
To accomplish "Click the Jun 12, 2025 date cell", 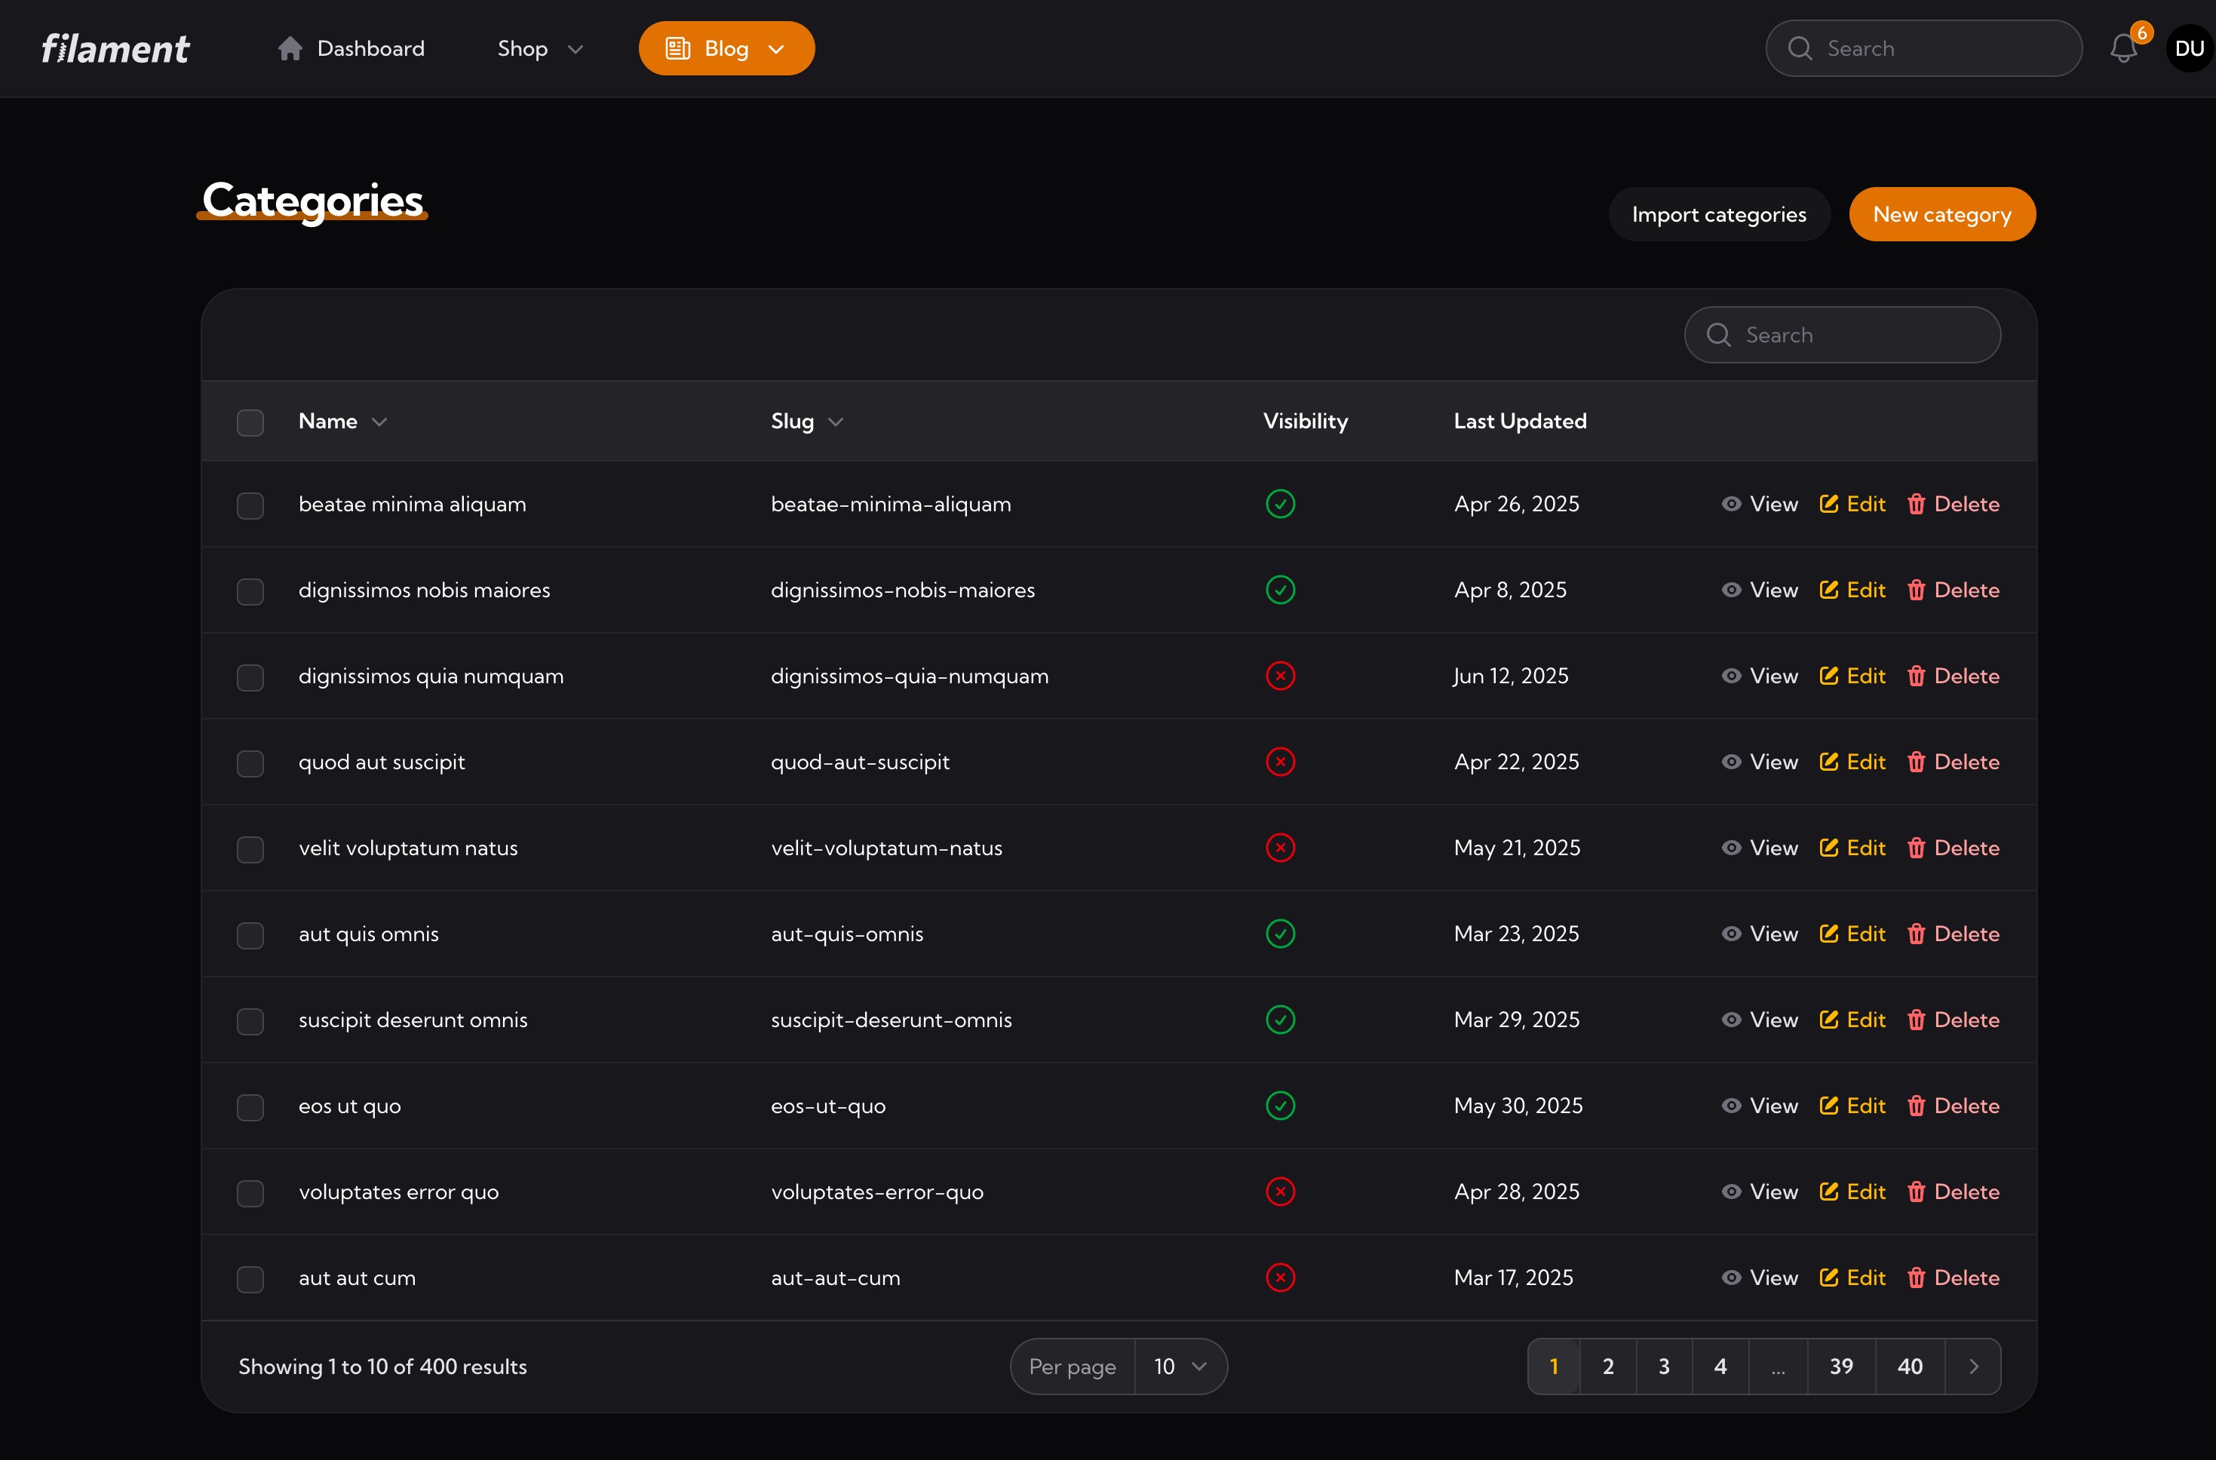I will pyautogui.click(x=1512, y=676).
